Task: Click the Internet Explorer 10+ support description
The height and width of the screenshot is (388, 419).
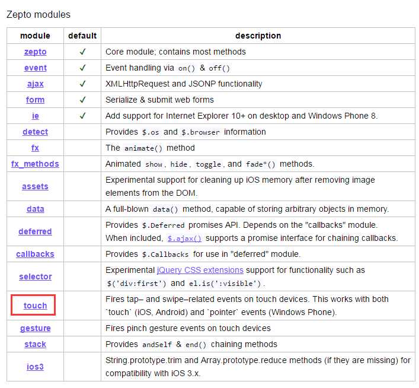Action: (x=242, y=116)
